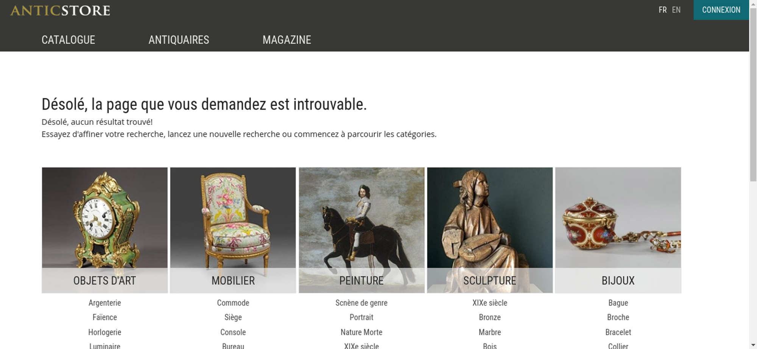Select the FR language option

click(x=662, y=10)
